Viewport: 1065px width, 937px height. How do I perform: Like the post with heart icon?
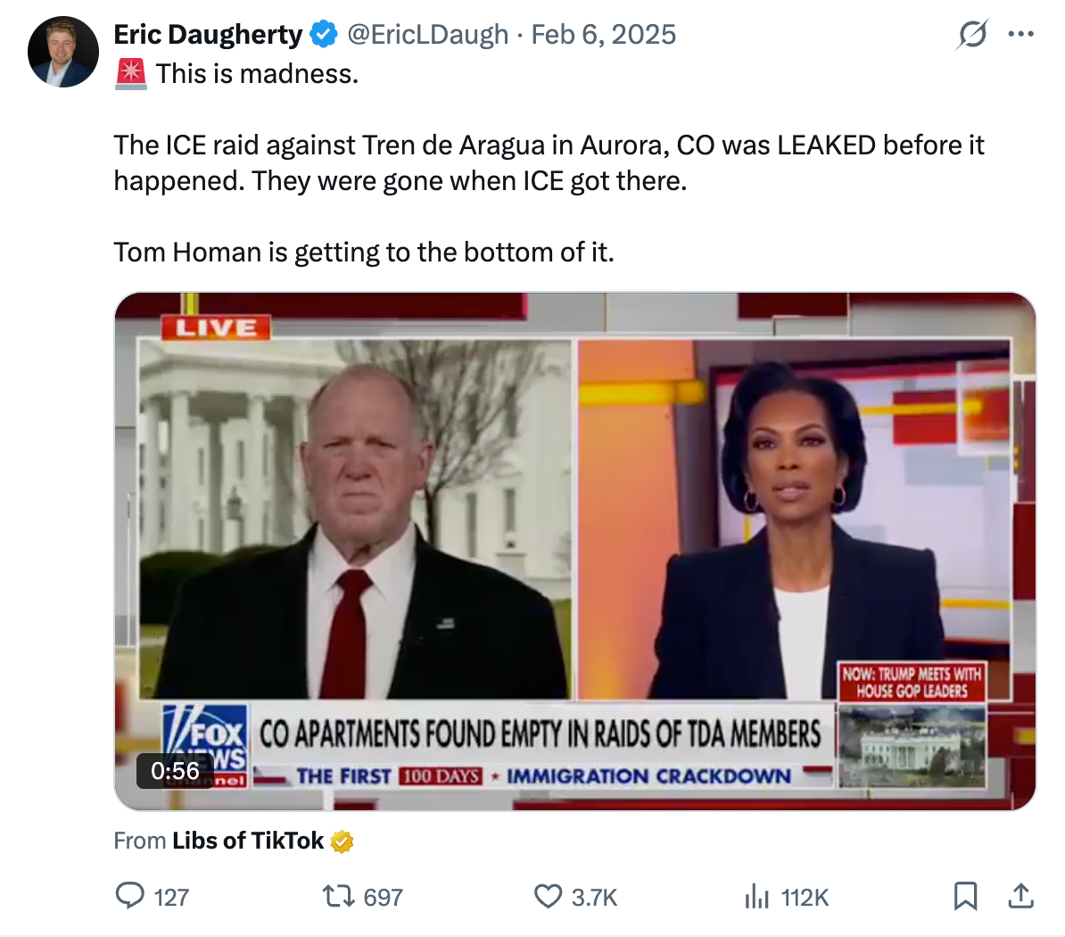pyautogui.click(x=549, y=896)
